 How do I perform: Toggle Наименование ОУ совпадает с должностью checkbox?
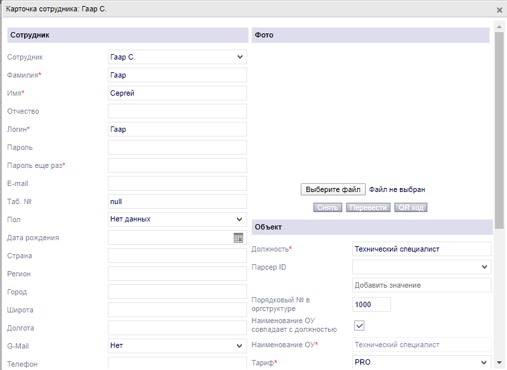(359, 325)
